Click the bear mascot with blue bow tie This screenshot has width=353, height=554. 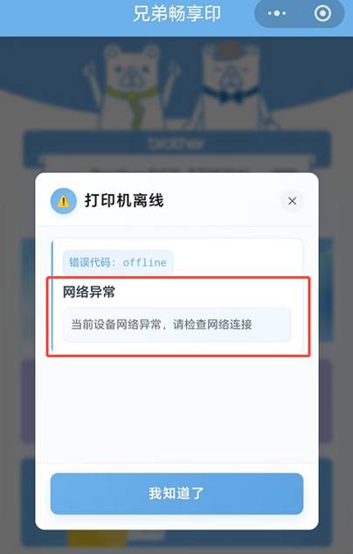click(232, 87)
